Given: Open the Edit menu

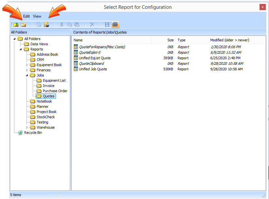Looking at the screenshot, I should click(26, 16).
